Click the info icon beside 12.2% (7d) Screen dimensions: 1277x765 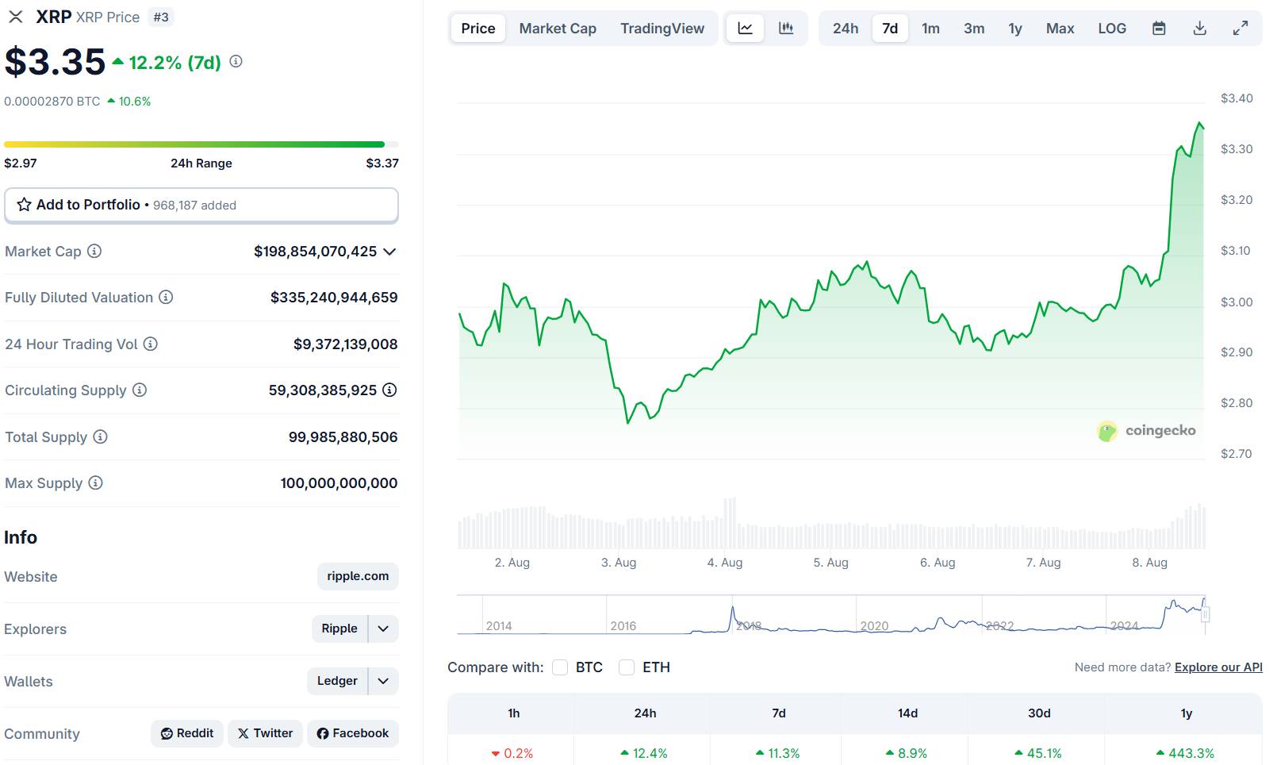pos(236,61)
